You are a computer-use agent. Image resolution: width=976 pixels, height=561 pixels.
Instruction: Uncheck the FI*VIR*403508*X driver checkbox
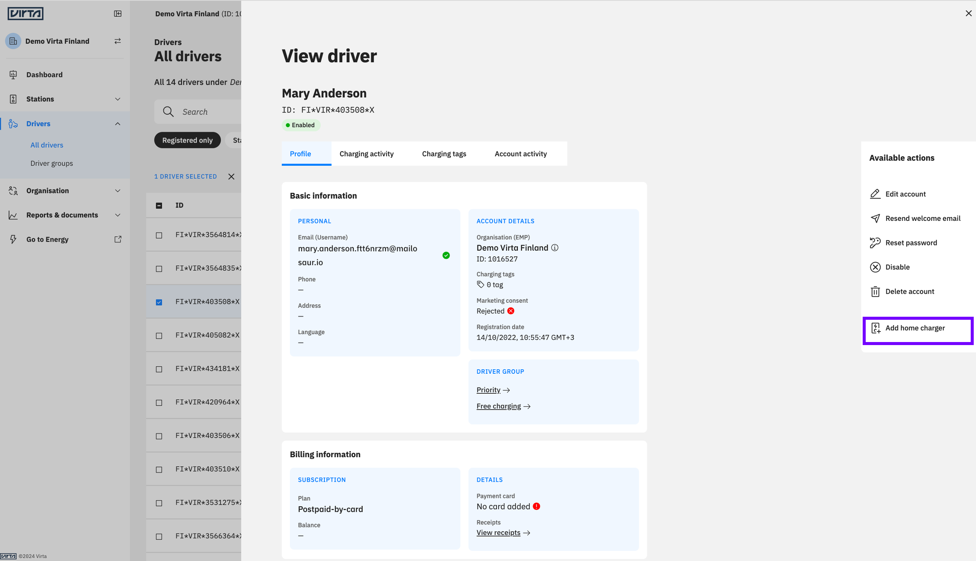[x=159, y=302]
